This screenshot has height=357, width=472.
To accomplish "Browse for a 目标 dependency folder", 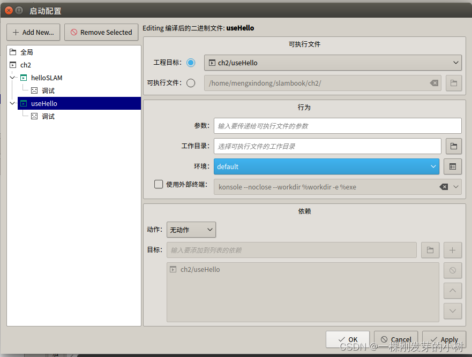I will click(430, 250).
